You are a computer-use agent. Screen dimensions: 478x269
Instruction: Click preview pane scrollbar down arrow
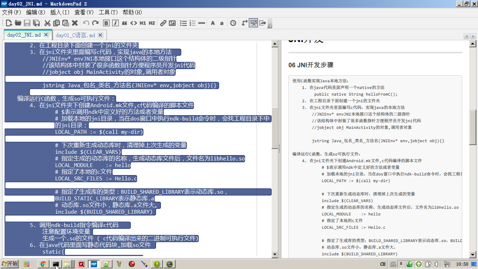[x=473, y=255]
